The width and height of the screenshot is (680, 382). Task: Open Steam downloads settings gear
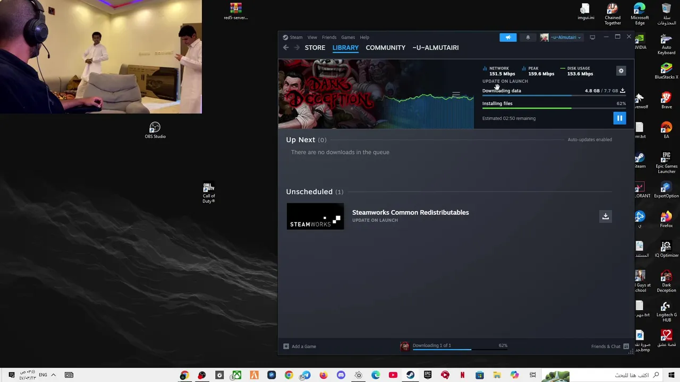click(621, 71)
